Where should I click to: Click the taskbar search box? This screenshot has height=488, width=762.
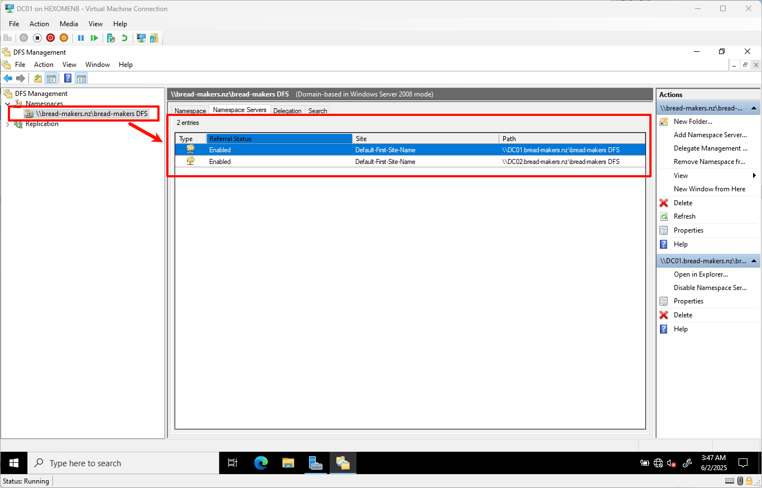123,463
